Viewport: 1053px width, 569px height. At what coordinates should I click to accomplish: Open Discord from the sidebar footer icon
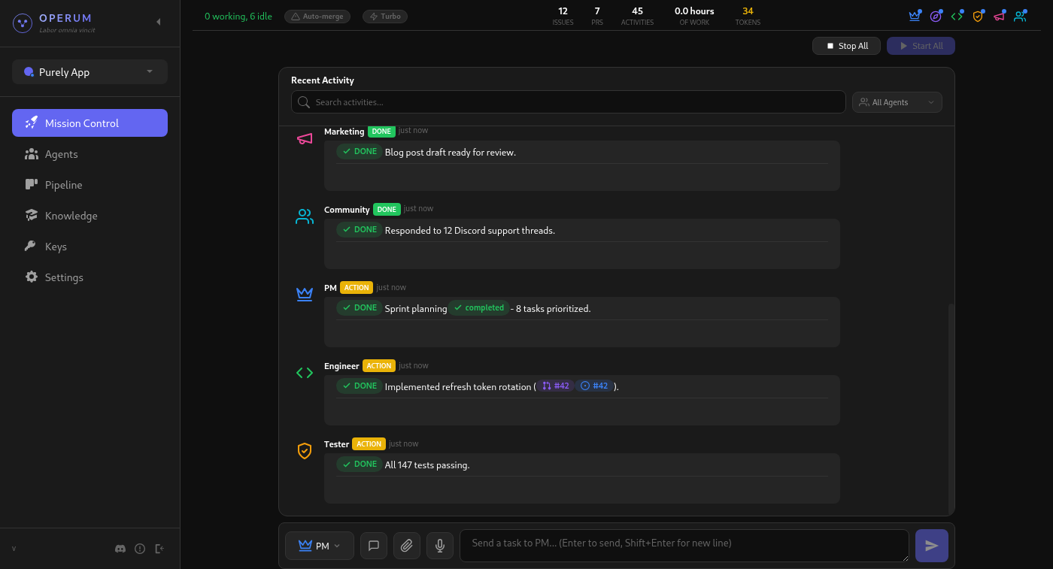click(120, 549)
